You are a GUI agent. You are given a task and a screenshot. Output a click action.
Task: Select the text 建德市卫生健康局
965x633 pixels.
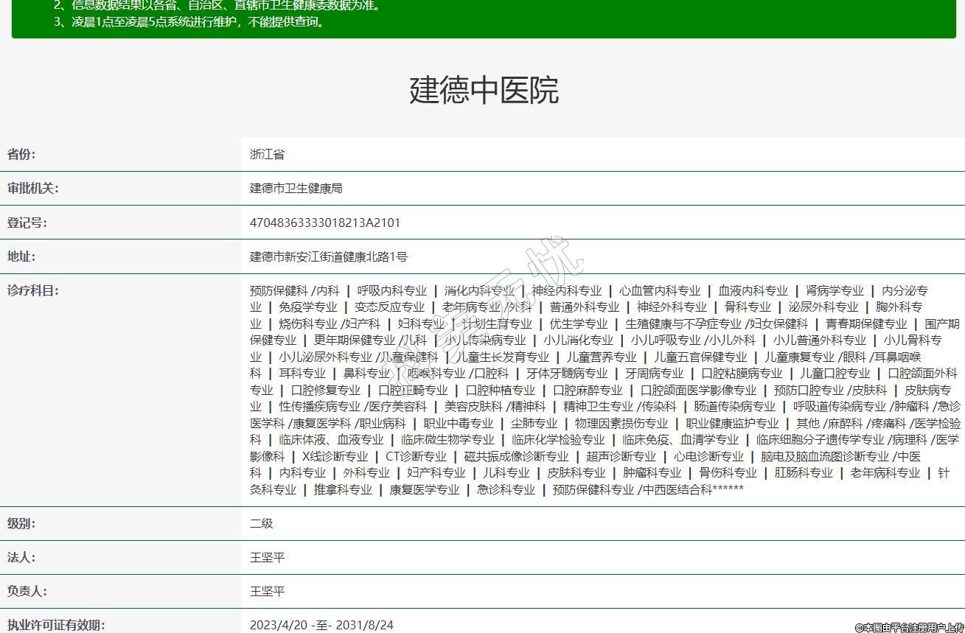(296, 188)
